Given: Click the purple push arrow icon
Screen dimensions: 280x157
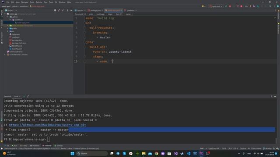Looking at the screenshot, I should (254, 6).
